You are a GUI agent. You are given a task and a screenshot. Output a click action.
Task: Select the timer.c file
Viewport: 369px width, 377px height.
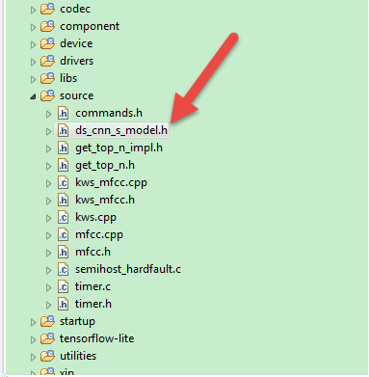tap(92, 286)
